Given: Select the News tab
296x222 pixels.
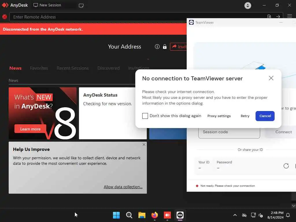Looking at the screenshot, I should pos(16,68).
